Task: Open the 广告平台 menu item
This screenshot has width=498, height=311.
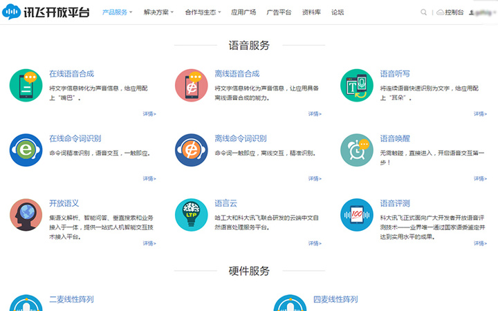Action: (279, 12)
